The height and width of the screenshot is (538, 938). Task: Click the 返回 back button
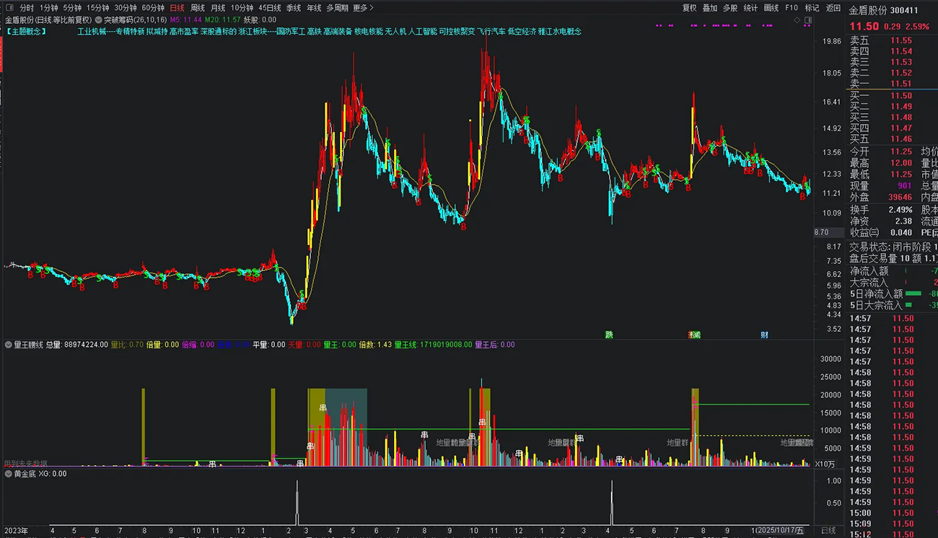[x=833, y=8]
